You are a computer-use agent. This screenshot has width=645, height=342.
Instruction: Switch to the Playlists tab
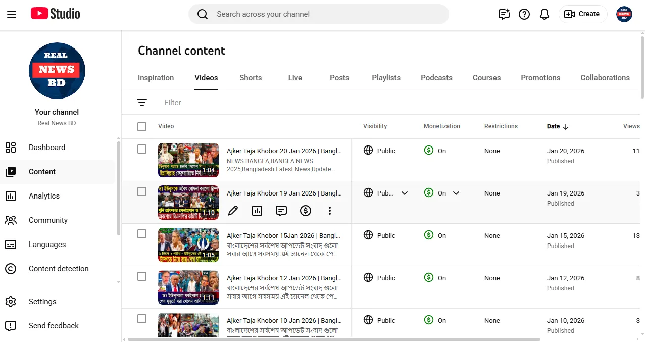click(x=386, y=78)
